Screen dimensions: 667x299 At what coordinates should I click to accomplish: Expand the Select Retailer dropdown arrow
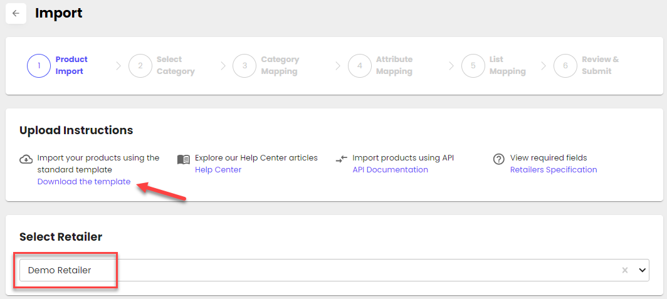(641, 270)
